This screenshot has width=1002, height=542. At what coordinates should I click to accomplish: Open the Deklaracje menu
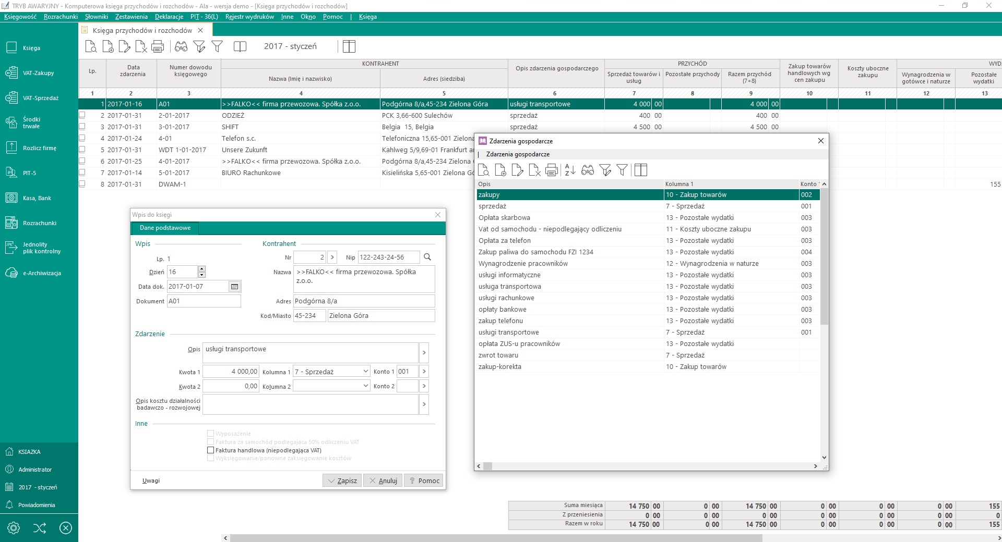point(169,17)
